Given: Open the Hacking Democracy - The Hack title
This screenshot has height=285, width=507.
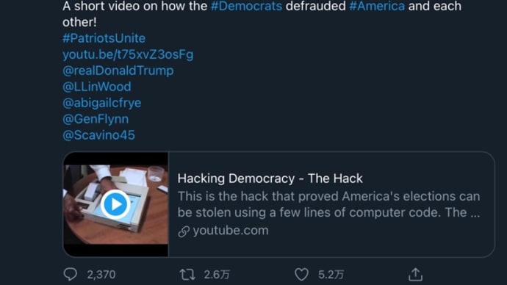Looking at the screenshot, I should click(x=270, y=178).
